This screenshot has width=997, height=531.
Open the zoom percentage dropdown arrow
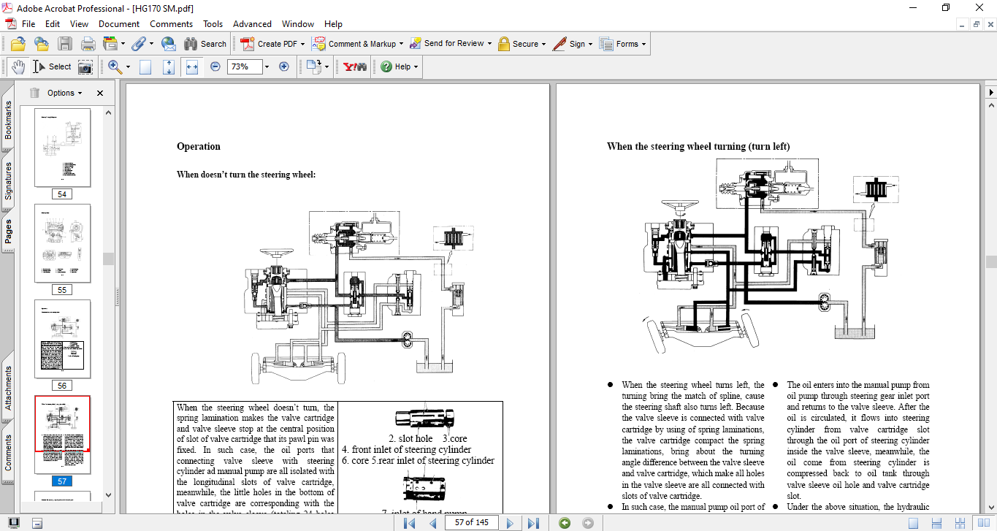(267, 66)
